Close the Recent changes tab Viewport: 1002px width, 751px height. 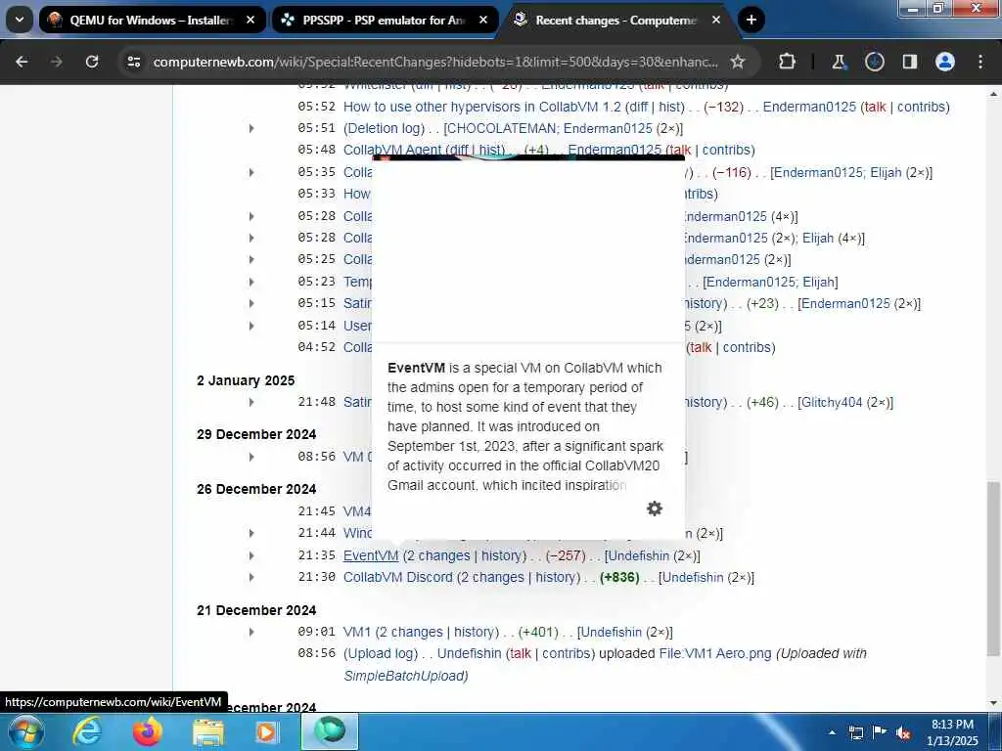click(716, 20)
